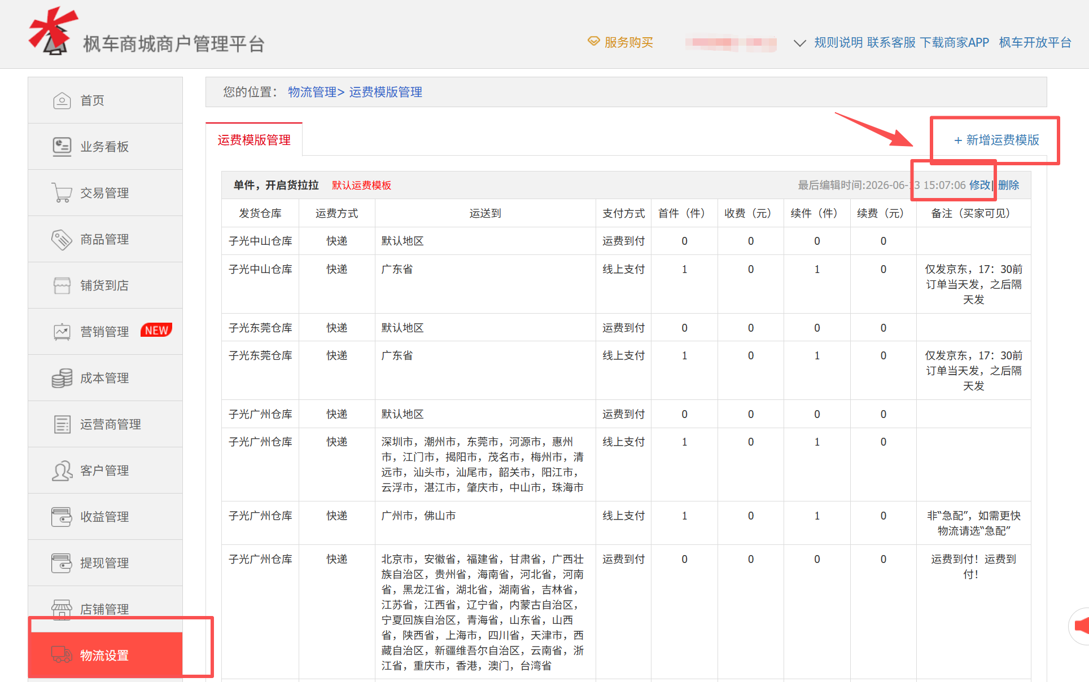Click the 首件（件） column header

pyautogui.click(x=684, y=213)
